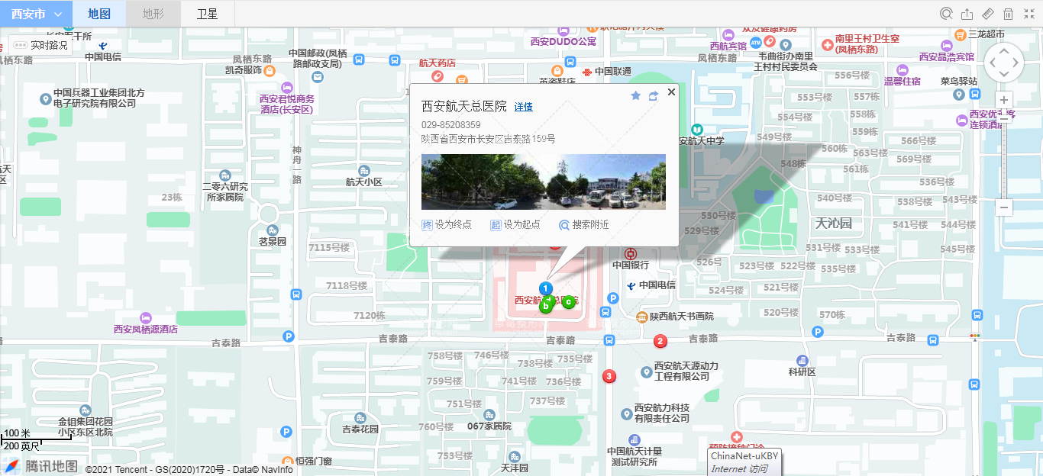The width and height of the screenshot is (1043, 476).
Task: Click the 天沁园 map label
Action: (x=833, y=224)
